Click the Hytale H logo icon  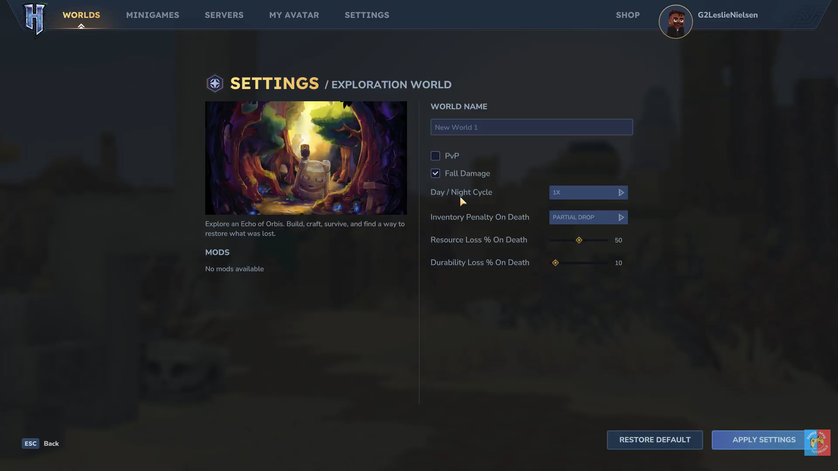(x=34, y=19)
